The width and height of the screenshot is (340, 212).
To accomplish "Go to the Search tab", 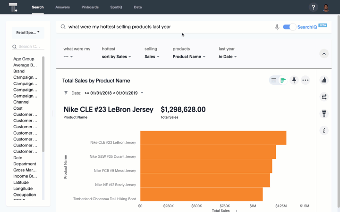I will point(38,7).
